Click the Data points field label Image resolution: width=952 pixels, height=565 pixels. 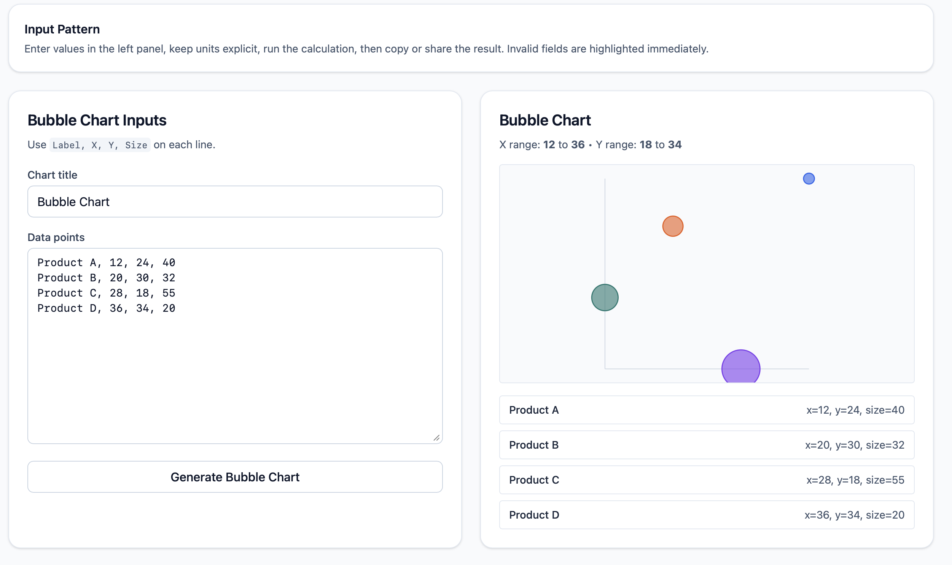(x=56, y=237)
